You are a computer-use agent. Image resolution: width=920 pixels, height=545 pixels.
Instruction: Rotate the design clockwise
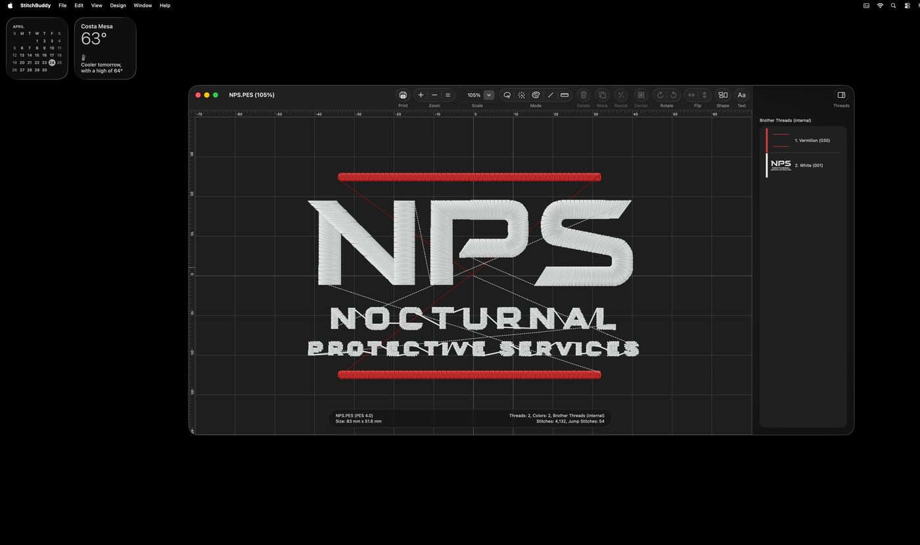tap(660, 95)
